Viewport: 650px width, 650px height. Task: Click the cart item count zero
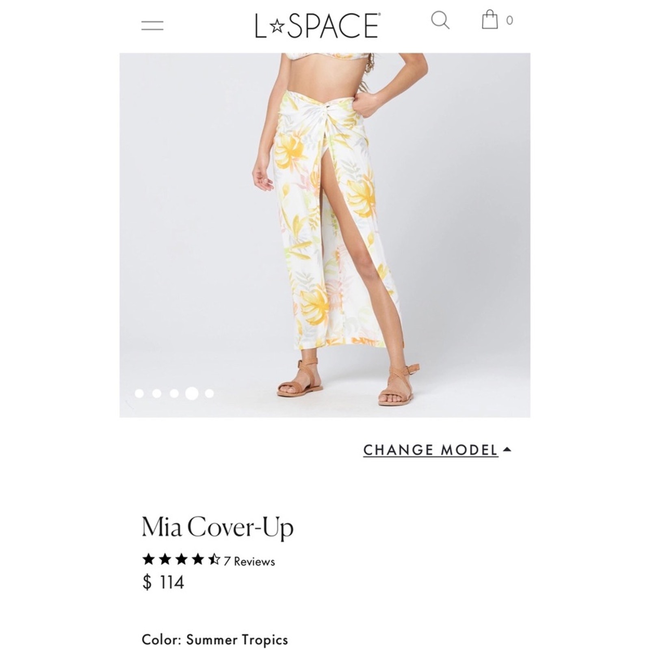[509, 20]
